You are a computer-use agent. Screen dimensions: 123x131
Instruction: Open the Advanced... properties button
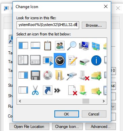[x=101, y=127]
